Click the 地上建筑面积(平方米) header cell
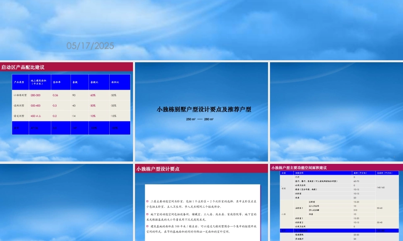The width and height of the screenshot is (403, 241). tap(39, 82)
